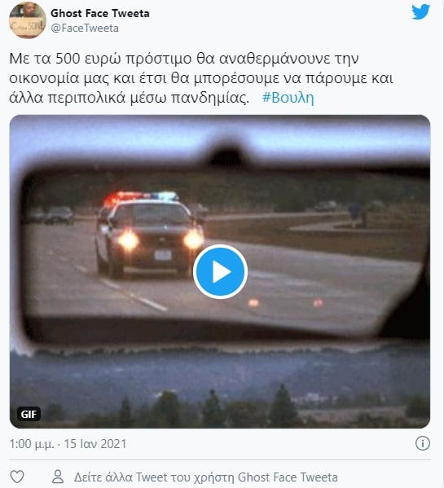Click the Twitter bird logo
The image size is (444, 488).
click(420, 12)
